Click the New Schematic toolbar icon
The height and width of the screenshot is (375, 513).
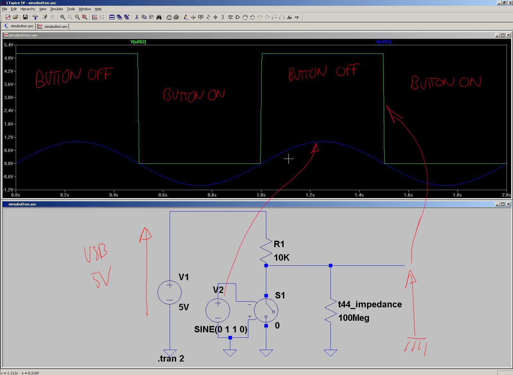pyautogui.click(x=8, y=17)
